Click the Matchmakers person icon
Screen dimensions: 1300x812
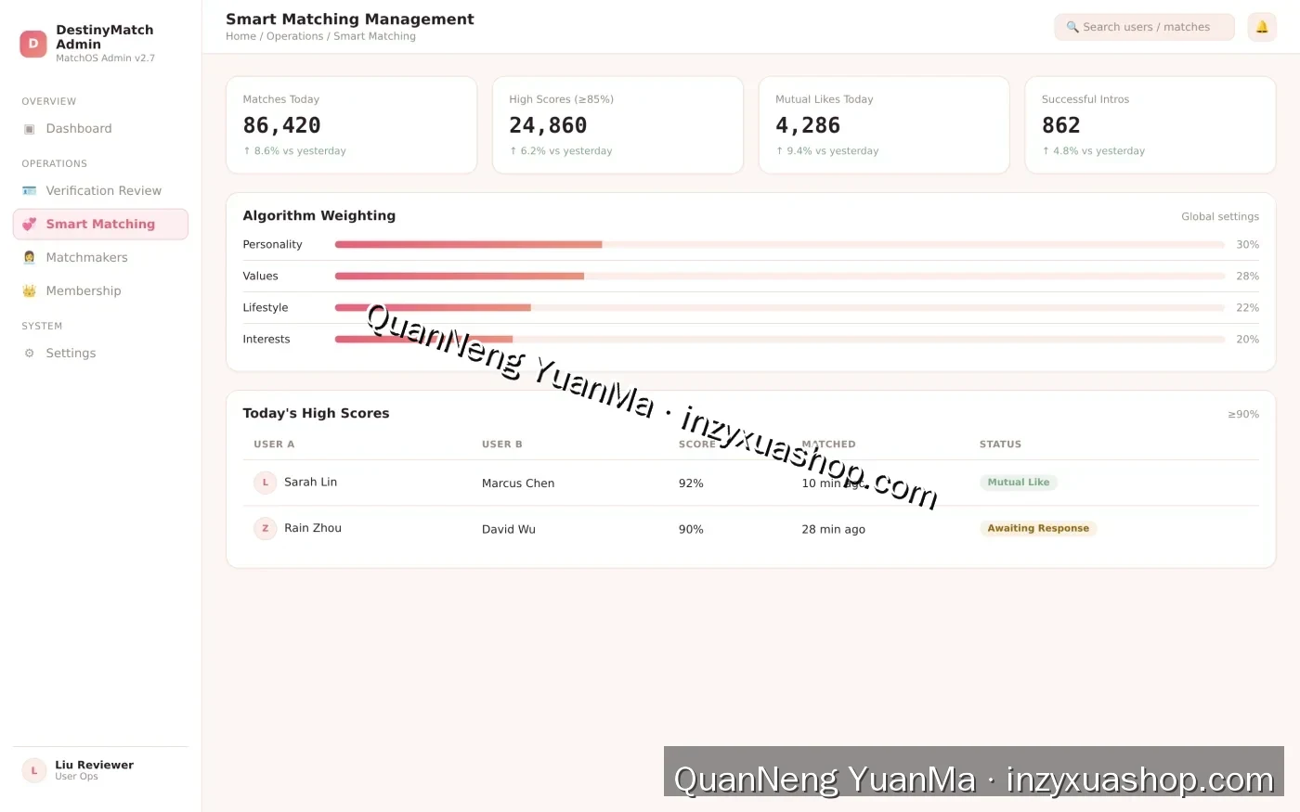pos(30,258)
